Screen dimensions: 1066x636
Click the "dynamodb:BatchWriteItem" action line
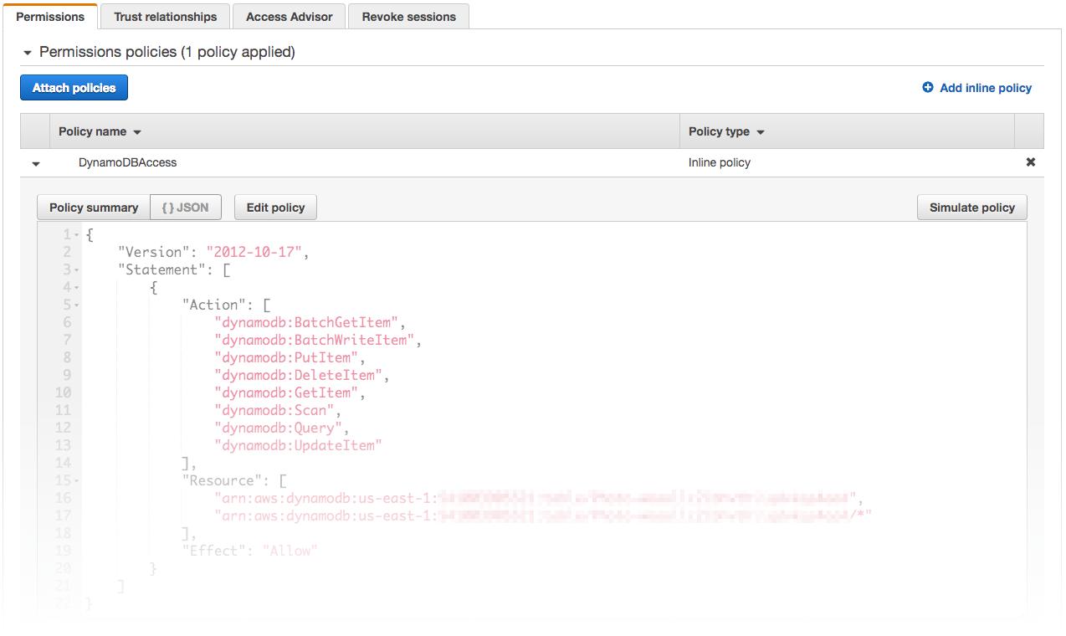(318, 340)
